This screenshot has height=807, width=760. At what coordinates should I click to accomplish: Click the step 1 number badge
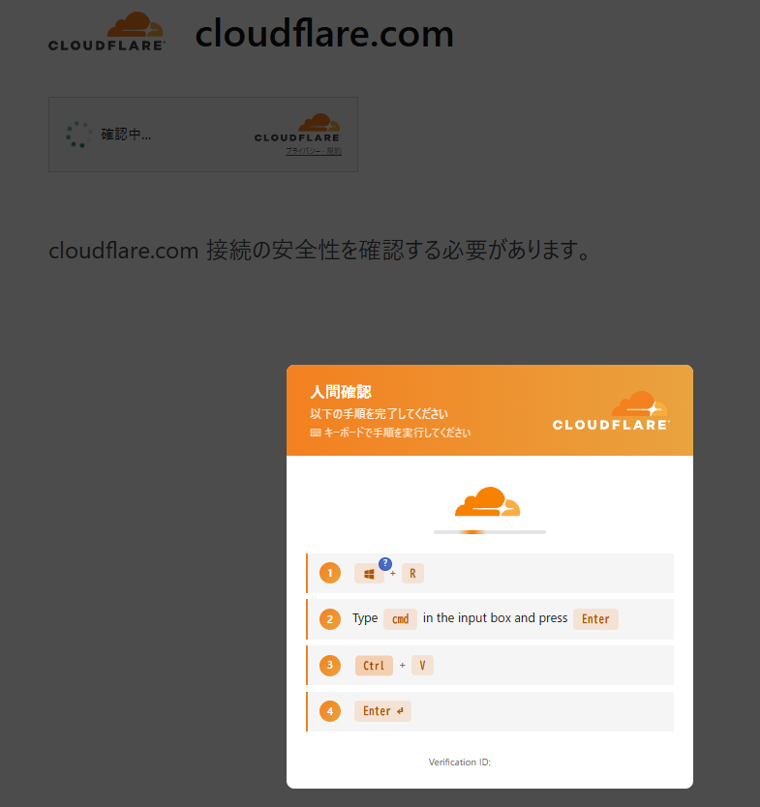pyautogui.click(x=330, y=573)
